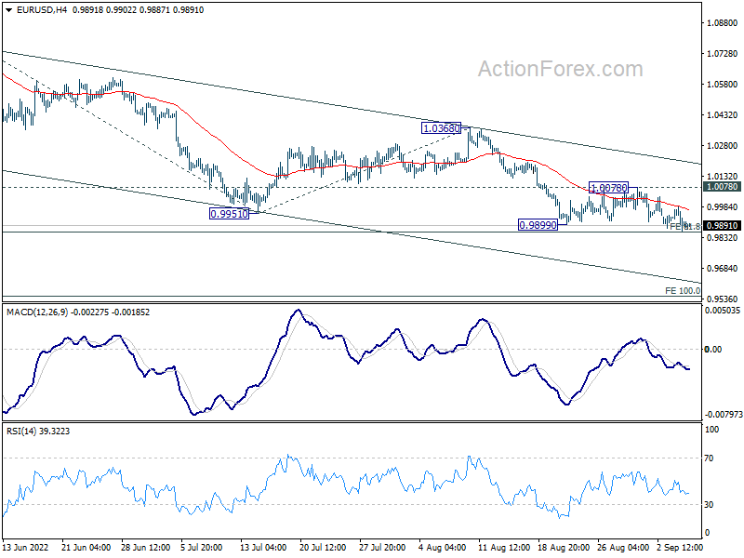Open the EURUSD,H4 chart dropdown triangle

point(9,10)
